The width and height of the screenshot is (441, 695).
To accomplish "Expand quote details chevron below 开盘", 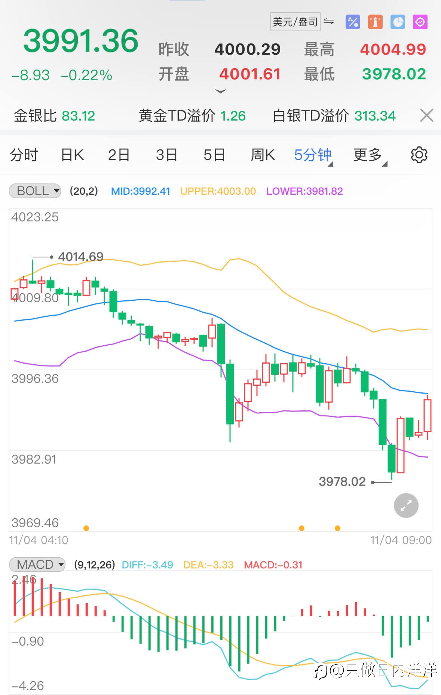I will pos(221,91).
